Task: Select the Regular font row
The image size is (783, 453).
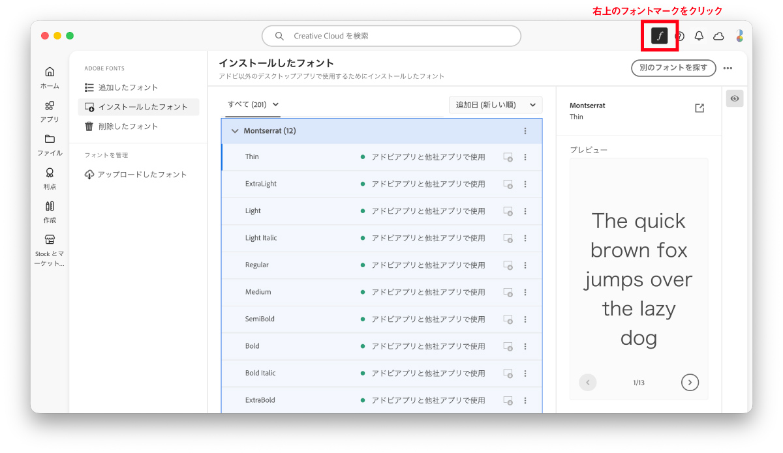Action: pyautogui.click(x=382, y=265)
